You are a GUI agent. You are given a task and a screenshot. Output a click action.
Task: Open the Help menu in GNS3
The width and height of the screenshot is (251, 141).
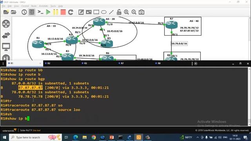pyautogui.click(x=60, y=6)
